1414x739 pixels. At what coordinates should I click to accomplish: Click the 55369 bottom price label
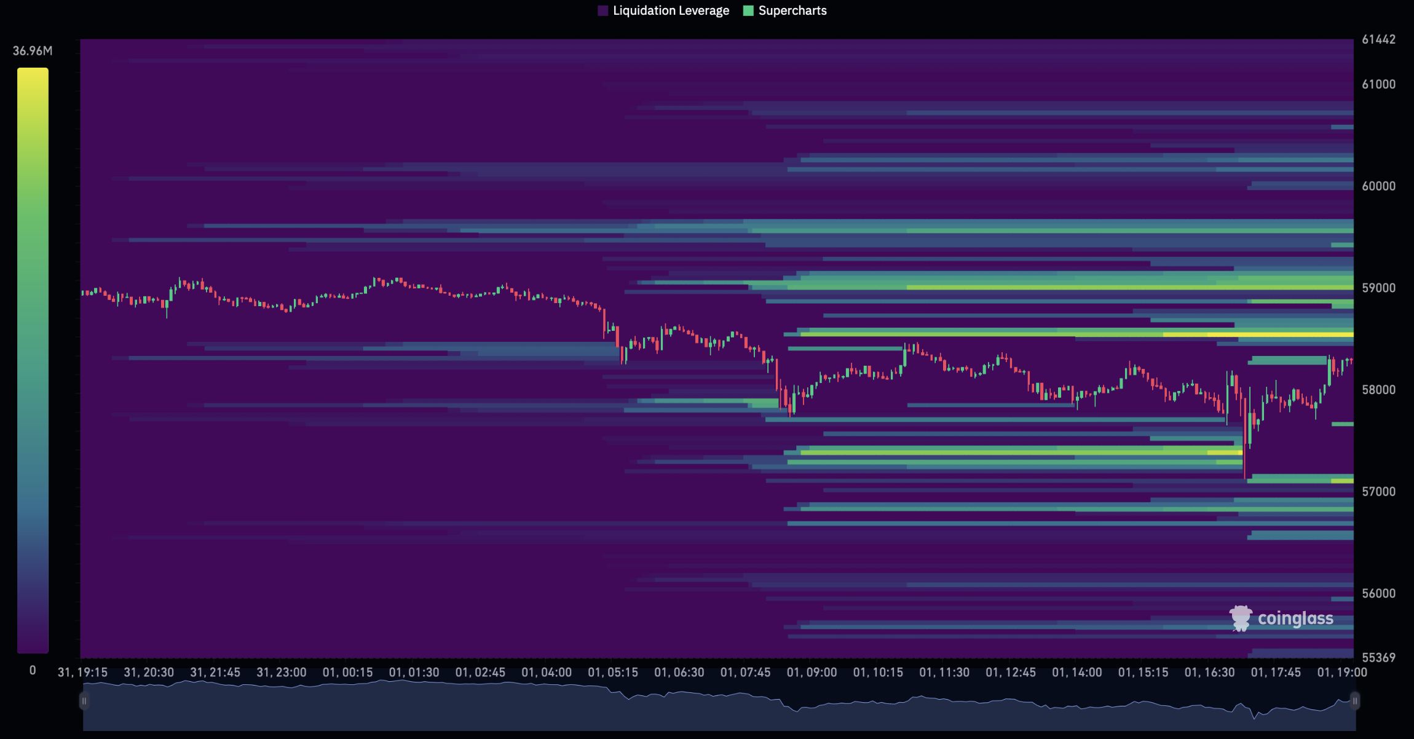coord(1378,657)
